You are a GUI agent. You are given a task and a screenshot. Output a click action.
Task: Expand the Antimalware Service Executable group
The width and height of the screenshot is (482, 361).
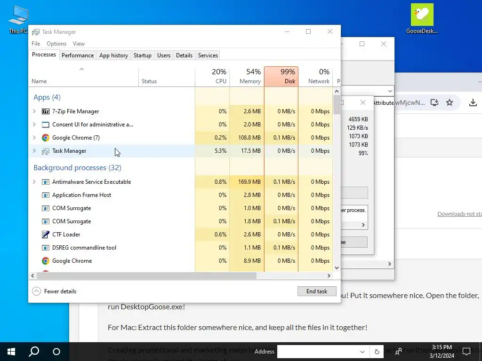[34, 182]
